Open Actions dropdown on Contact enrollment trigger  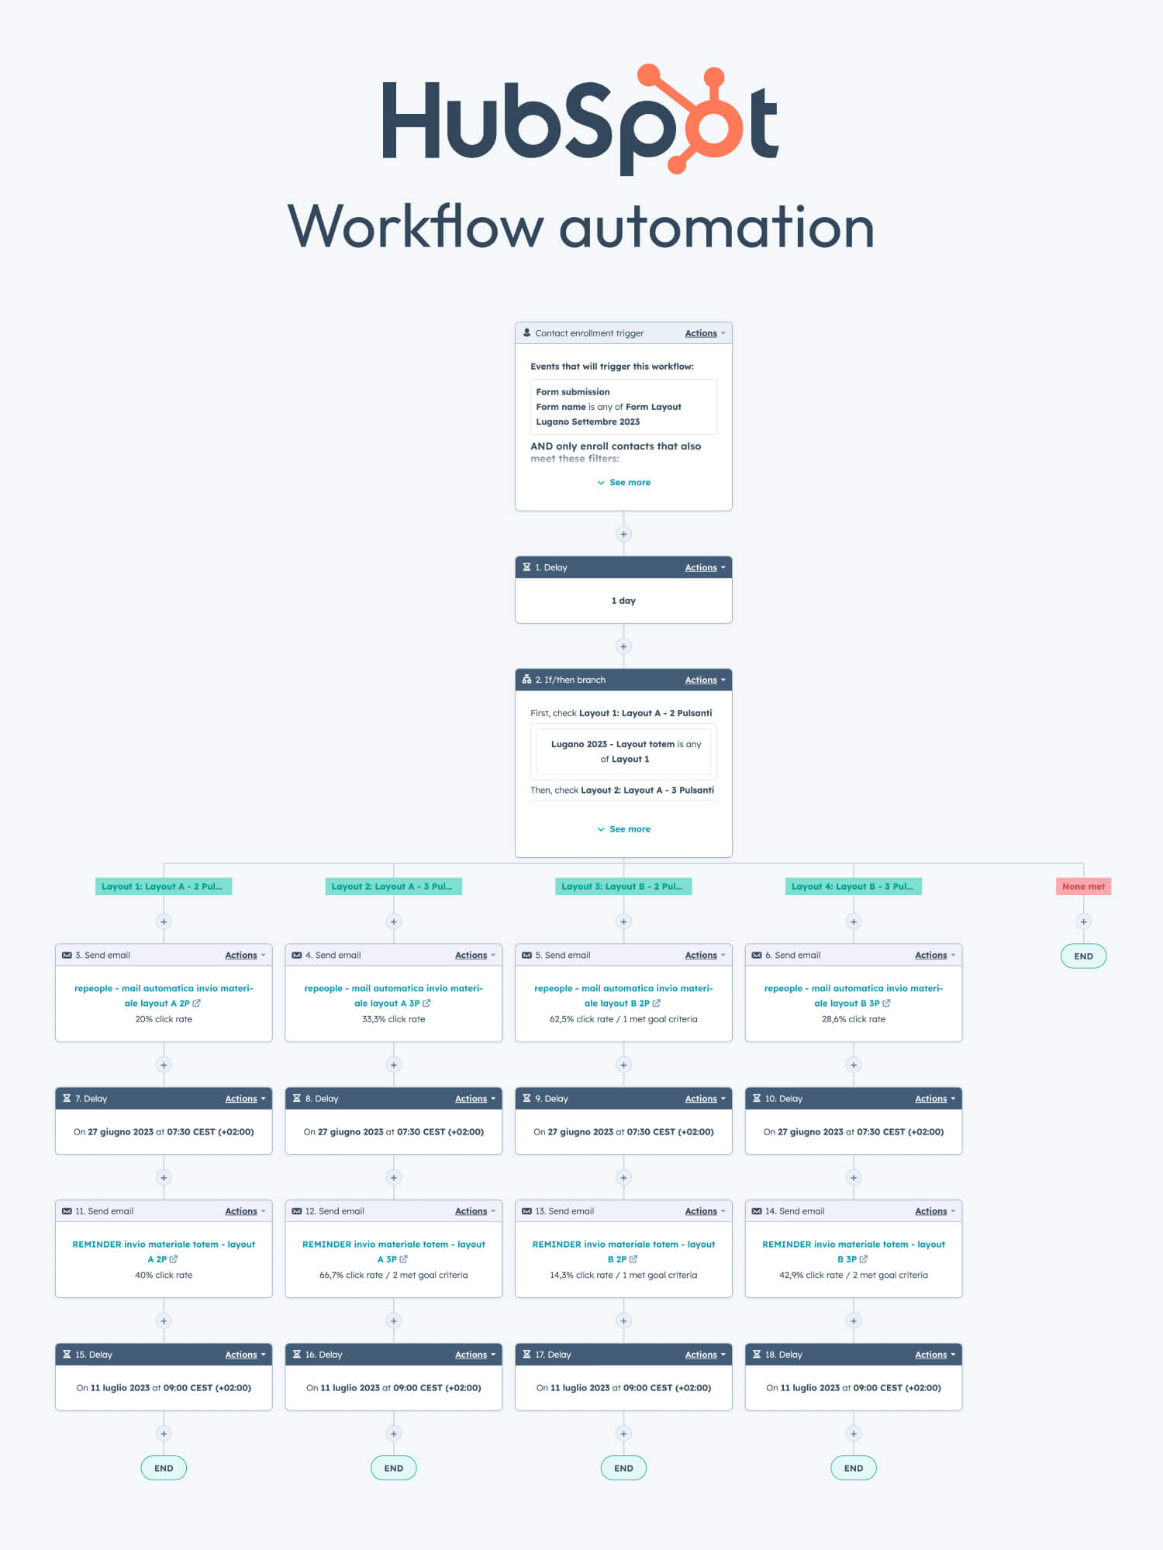[x=705, y=333]
